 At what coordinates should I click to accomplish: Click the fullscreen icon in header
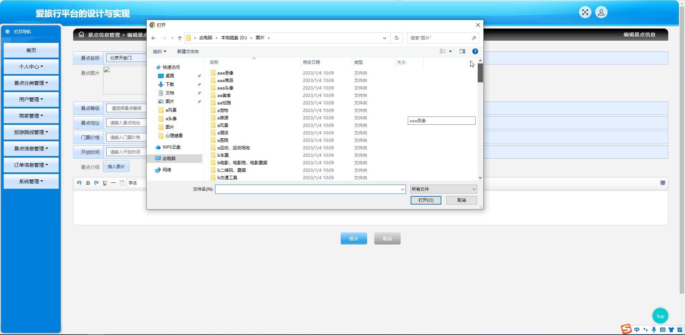click(585, 12)
